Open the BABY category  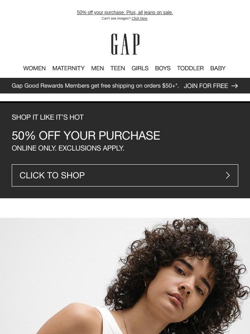218,68
